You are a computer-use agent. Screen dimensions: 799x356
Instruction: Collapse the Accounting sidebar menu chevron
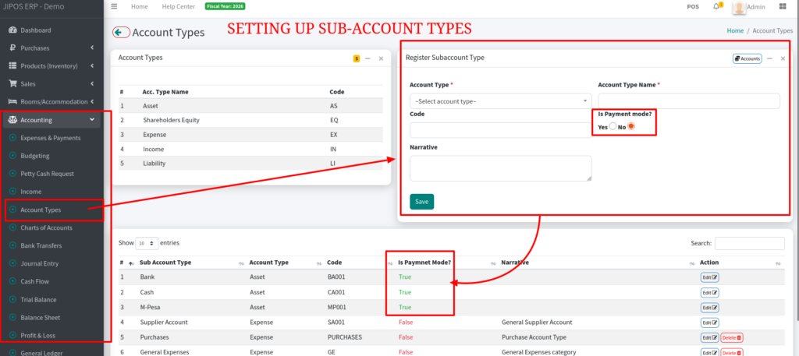(92, 120)
